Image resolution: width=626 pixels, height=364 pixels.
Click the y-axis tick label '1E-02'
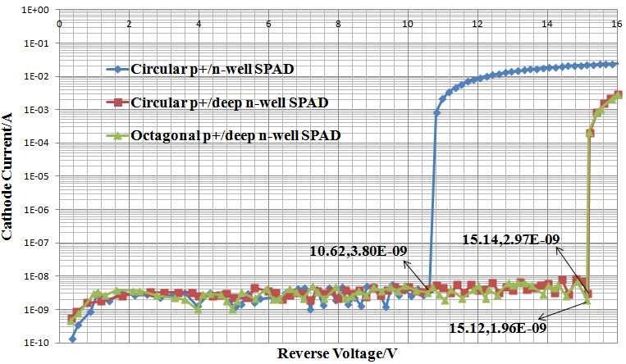click(36, 76)
